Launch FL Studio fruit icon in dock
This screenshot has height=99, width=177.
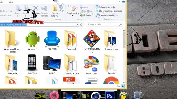pos(124,95)
